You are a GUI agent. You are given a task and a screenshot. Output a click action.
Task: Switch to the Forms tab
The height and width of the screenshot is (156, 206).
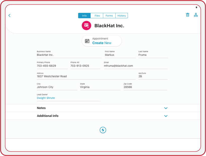click(109, 16)
